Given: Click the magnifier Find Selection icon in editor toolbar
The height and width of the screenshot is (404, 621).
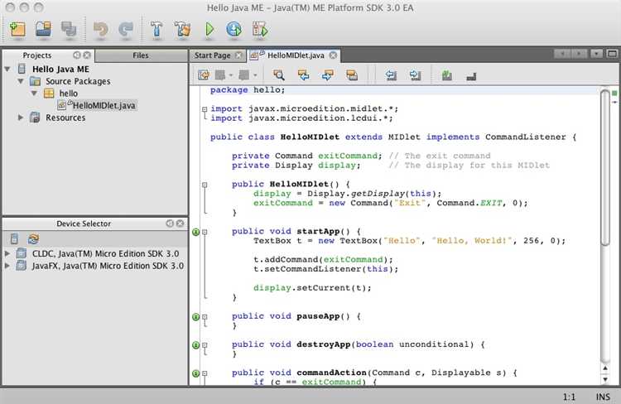Looking at the screenshot, I should (278, 75).
